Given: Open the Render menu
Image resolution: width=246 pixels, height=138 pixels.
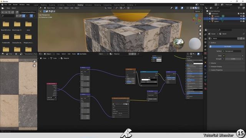Looking at the screenshot, I should click(x=15, y=5).
